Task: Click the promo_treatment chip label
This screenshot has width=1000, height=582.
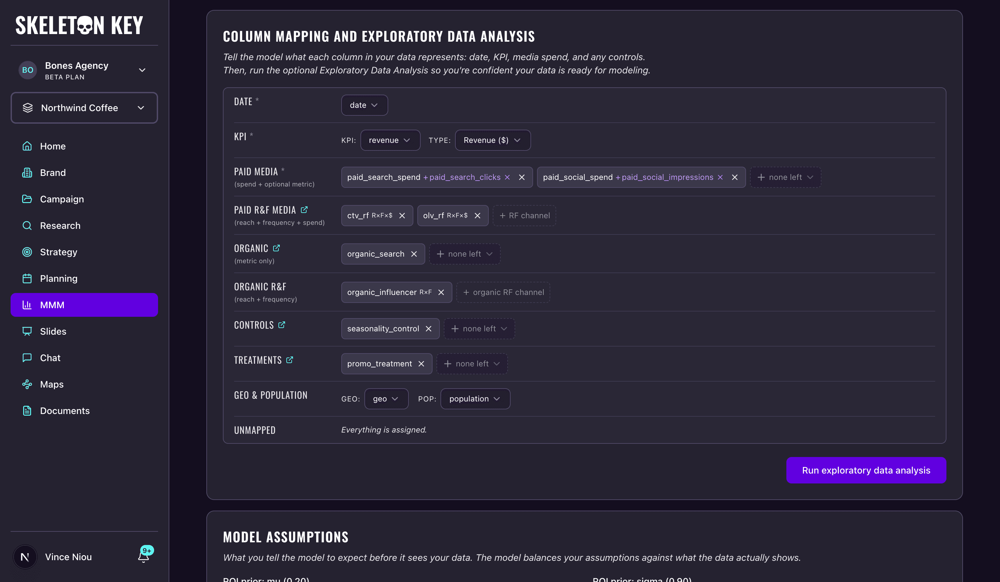Action: [x=379, y=364]
